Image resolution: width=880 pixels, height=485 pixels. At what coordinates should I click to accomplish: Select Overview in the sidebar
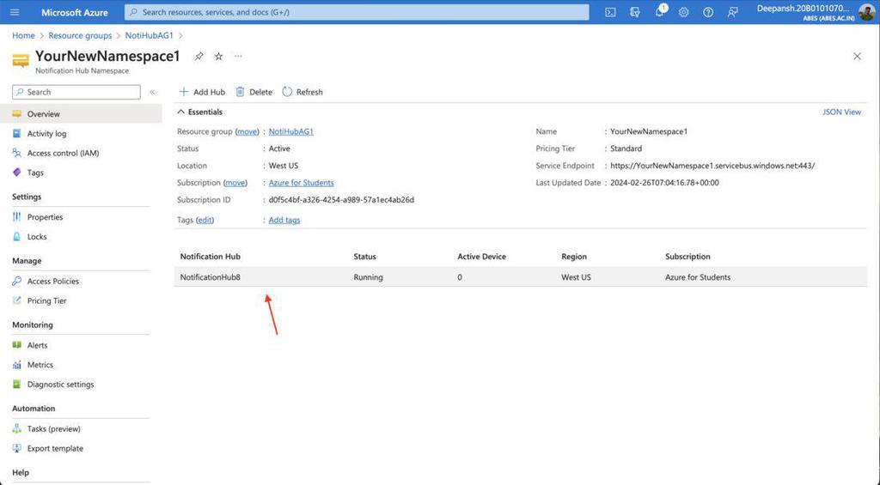click(81, 114)
